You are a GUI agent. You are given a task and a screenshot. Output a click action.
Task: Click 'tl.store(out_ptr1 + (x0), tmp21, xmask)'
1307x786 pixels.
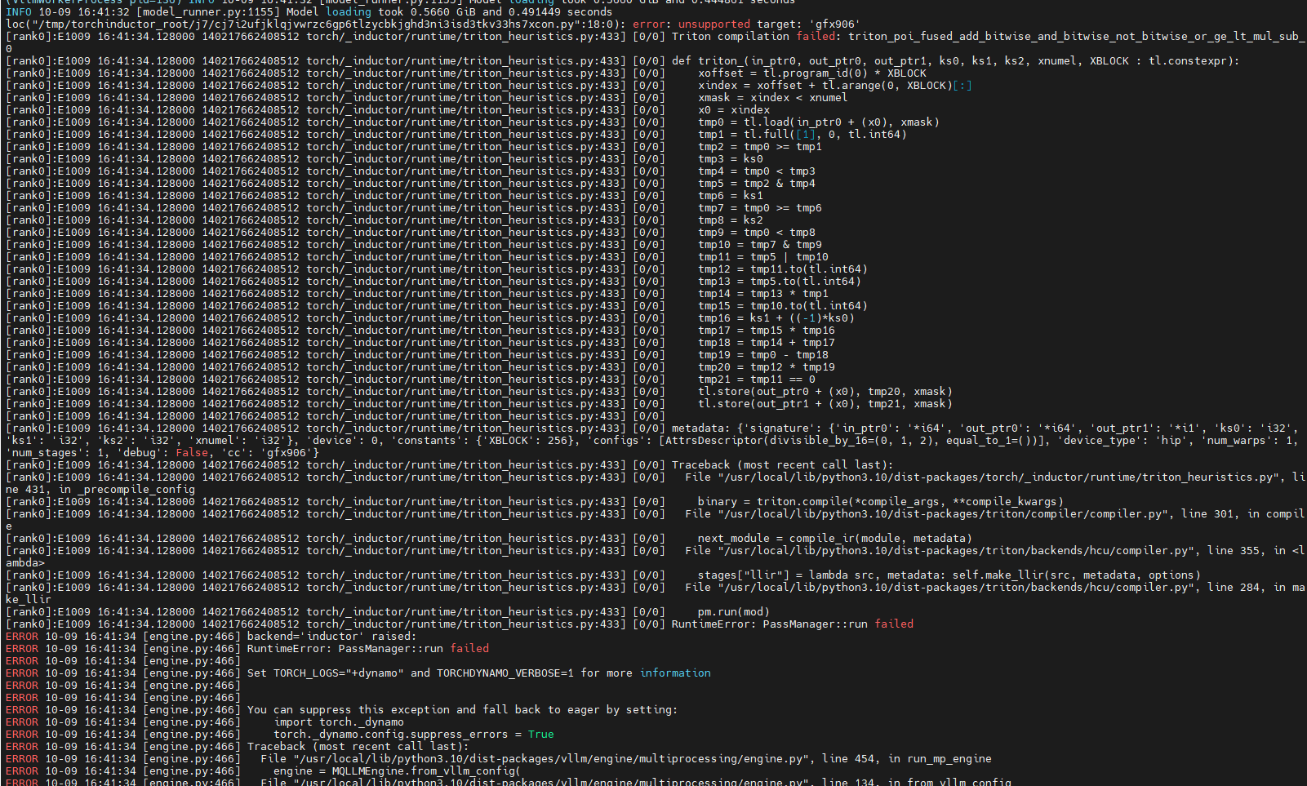(825, 404)
